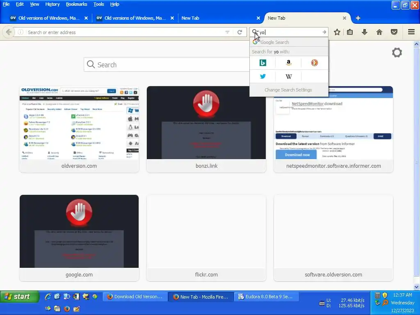Open the Tools menu
Image resolution: width=420 pixels, height=315 pixels.
tap(98, 4)
